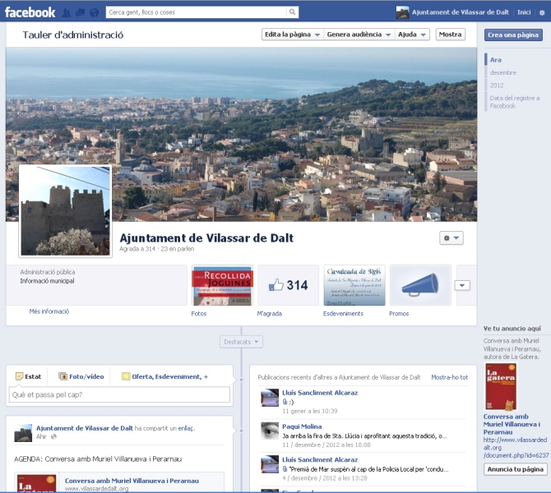551x493 pixels.
Task: Select "Ara" in the timeline
Action: pyautogui.click(x=496, y=60)
